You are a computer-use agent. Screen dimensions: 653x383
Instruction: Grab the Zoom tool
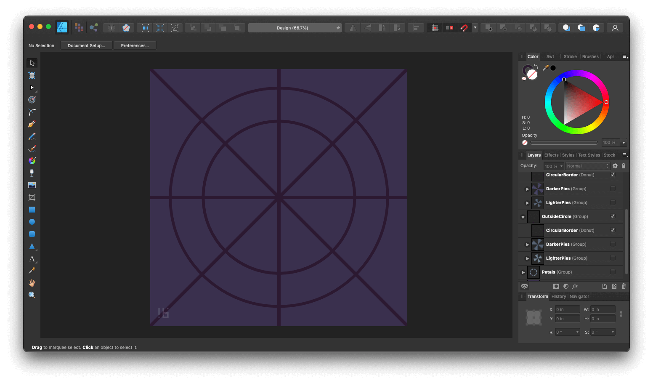coord(32,295)
